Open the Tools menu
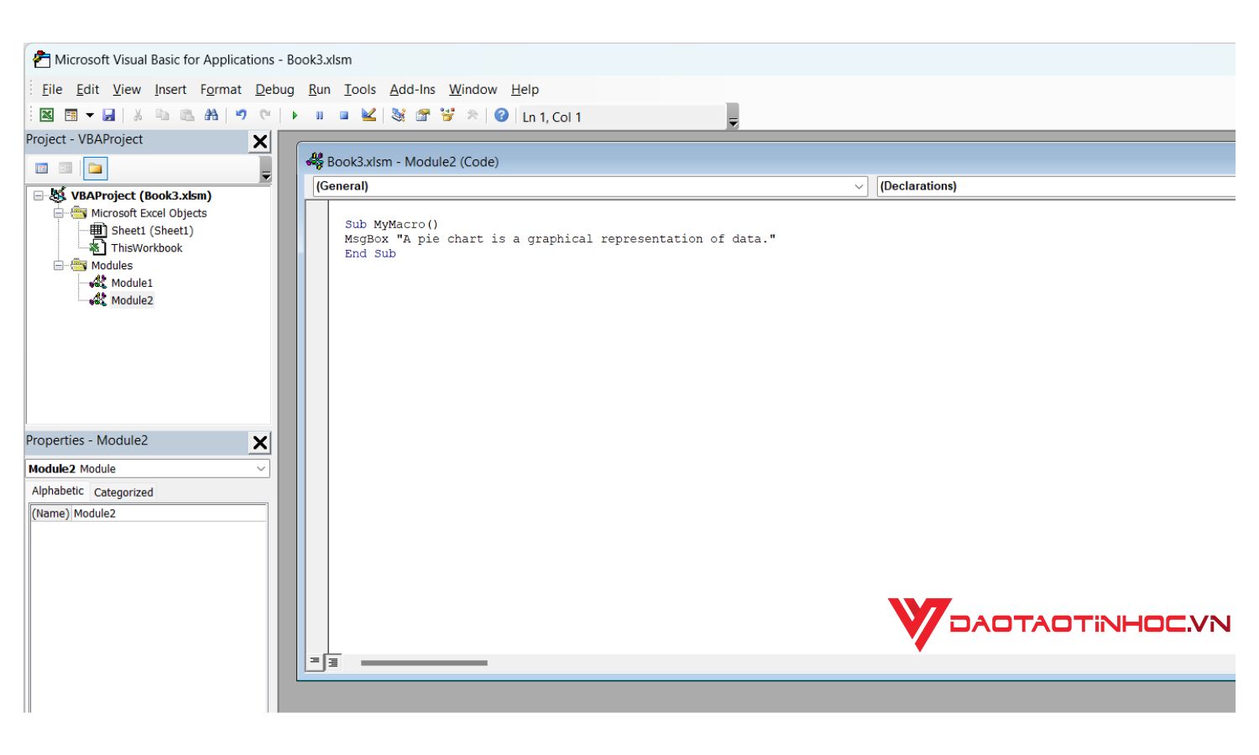Viewport: 1259px width, 755px height. point(360,89)
